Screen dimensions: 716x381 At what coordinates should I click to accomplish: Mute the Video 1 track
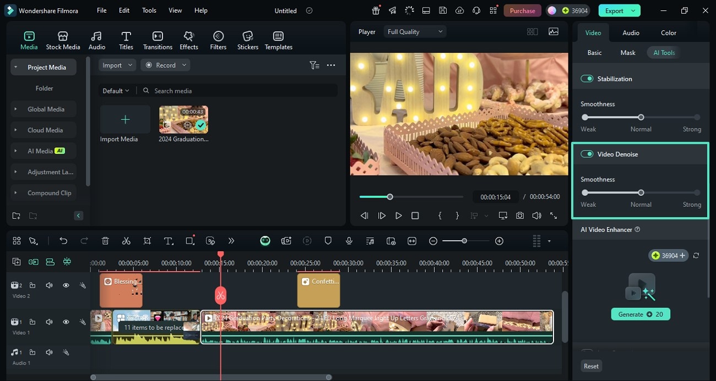[x=49, y=322]
